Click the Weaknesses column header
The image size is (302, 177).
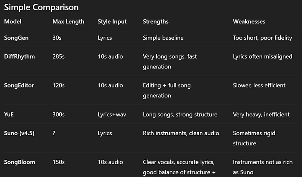click(x=249, y=22)
